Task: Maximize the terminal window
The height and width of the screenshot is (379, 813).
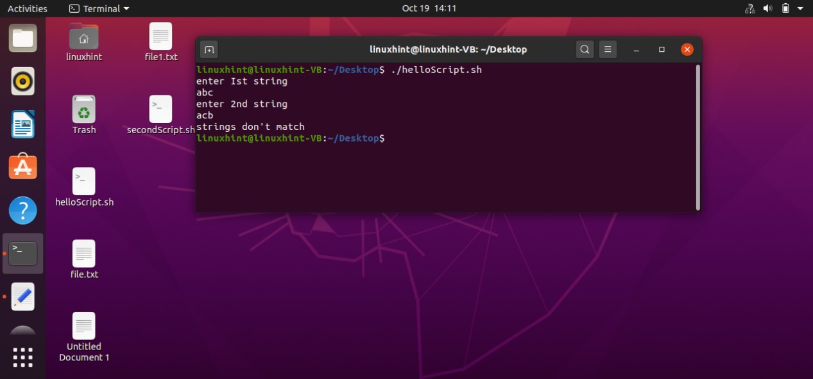Action: [662, 49]
